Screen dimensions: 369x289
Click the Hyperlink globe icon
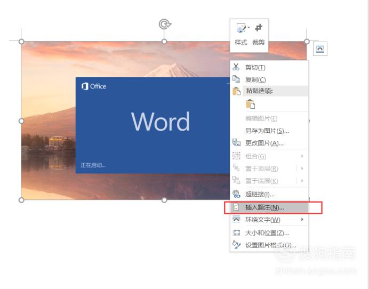coord(236,194)
